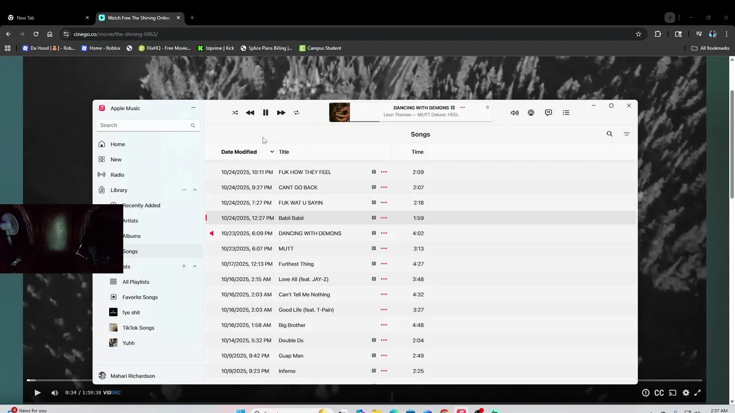Viewport: 735px width, 413px height.
Task: Cast the video to another device
Action: coord(672,393)
